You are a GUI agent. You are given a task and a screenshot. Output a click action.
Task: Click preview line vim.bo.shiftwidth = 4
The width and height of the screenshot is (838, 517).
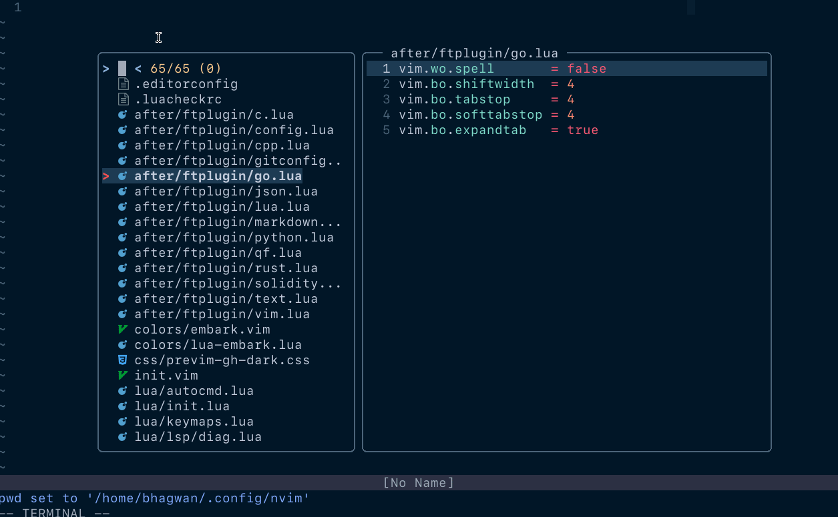click(x=487, y=84)
